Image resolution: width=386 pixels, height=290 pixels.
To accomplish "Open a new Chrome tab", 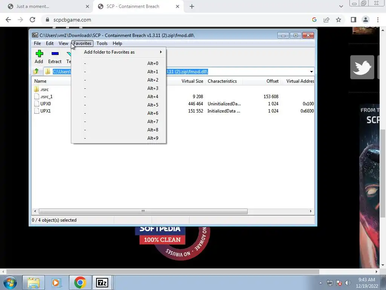I will pos(192,7).
